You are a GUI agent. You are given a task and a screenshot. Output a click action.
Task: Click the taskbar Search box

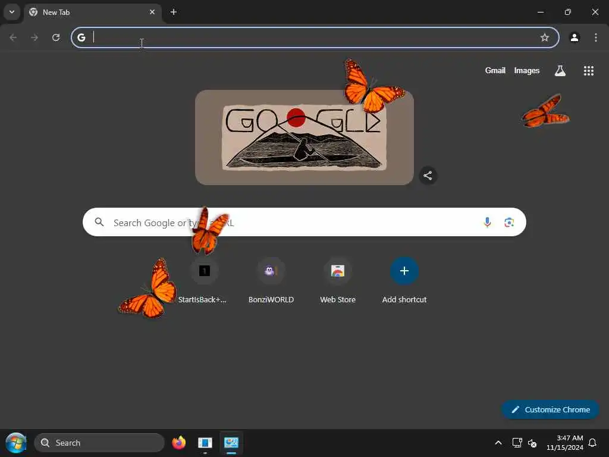tap(99, 443)
